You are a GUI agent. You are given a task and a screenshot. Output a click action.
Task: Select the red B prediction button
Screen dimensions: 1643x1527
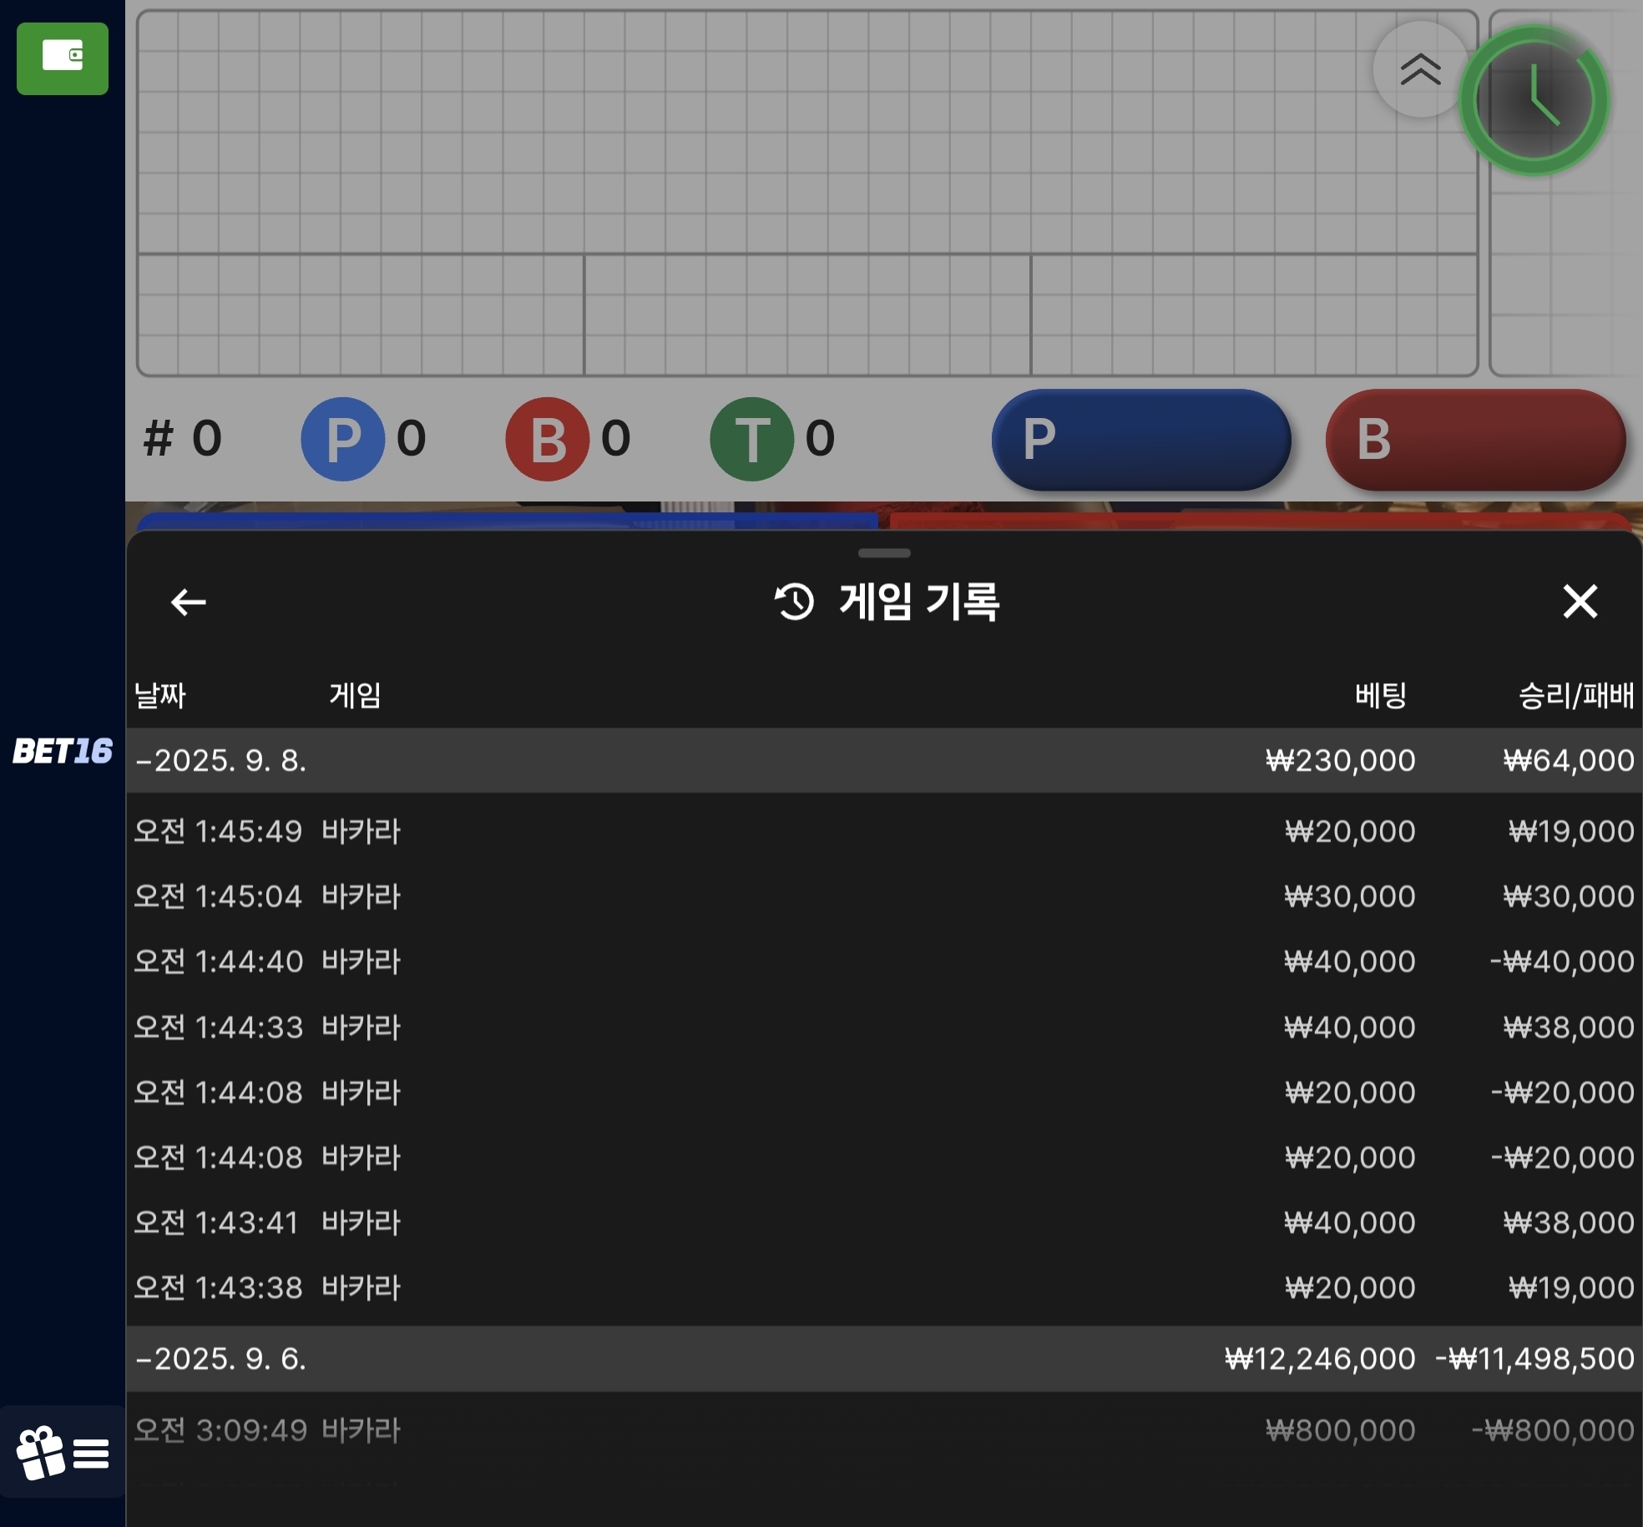tap(1475, 439)
